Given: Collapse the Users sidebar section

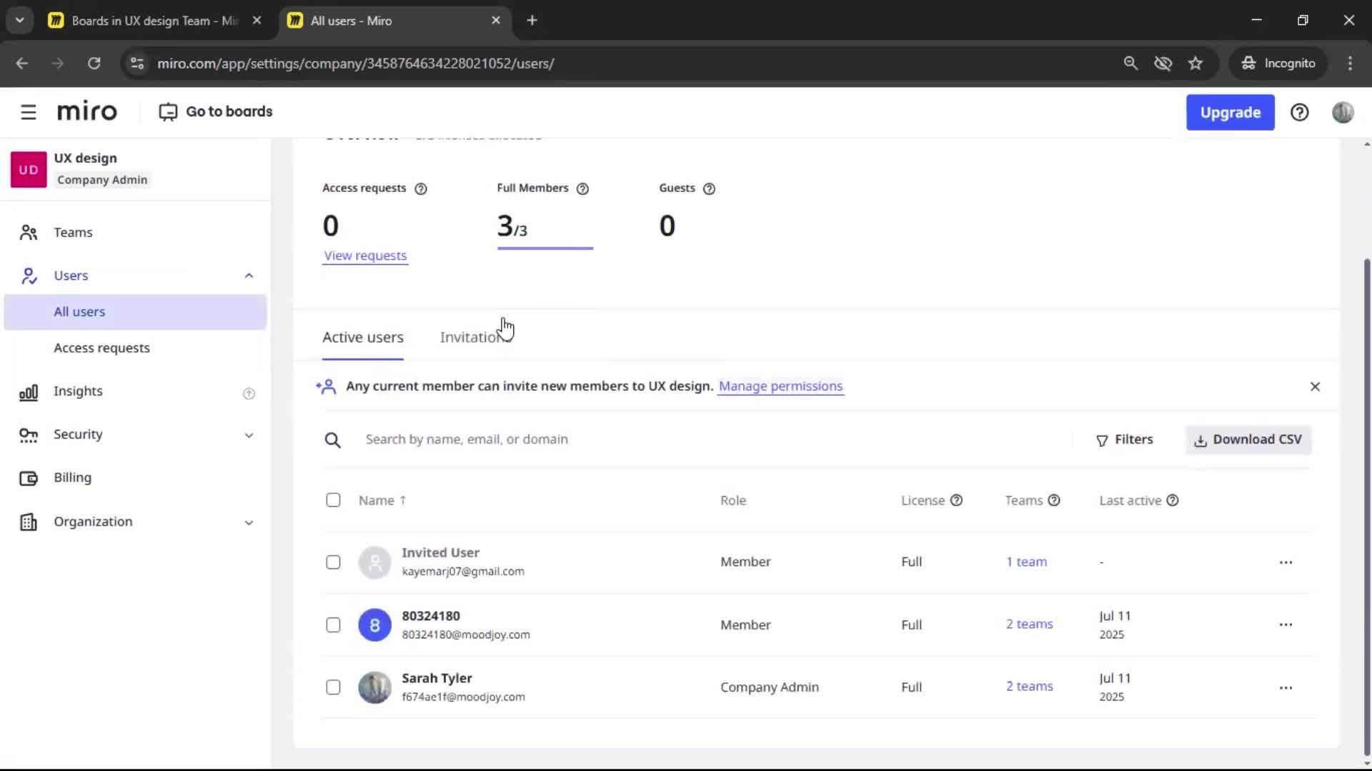Looking at the screenshot, I should pyautogui.click(x=249, y=276).
